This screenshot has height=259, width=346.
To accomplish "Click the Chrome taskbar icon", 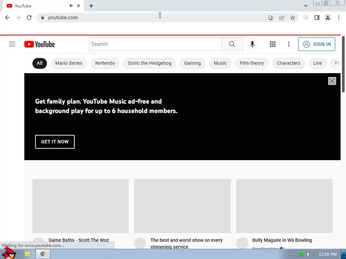I will tap(43, 254).
